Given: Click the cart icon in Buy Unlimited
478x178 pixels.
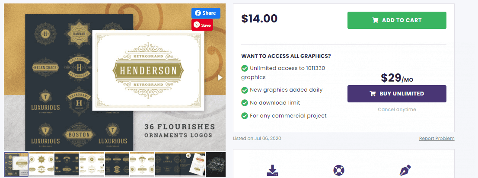Looking at the screenshot, I should coord(373,94).
